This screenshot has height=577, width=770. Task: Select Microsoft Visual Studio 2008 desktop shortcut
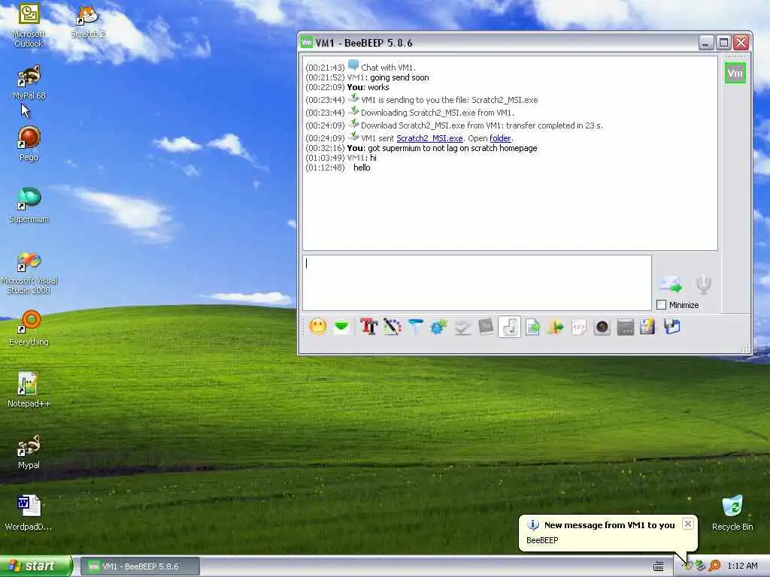[x=29, y=272]
